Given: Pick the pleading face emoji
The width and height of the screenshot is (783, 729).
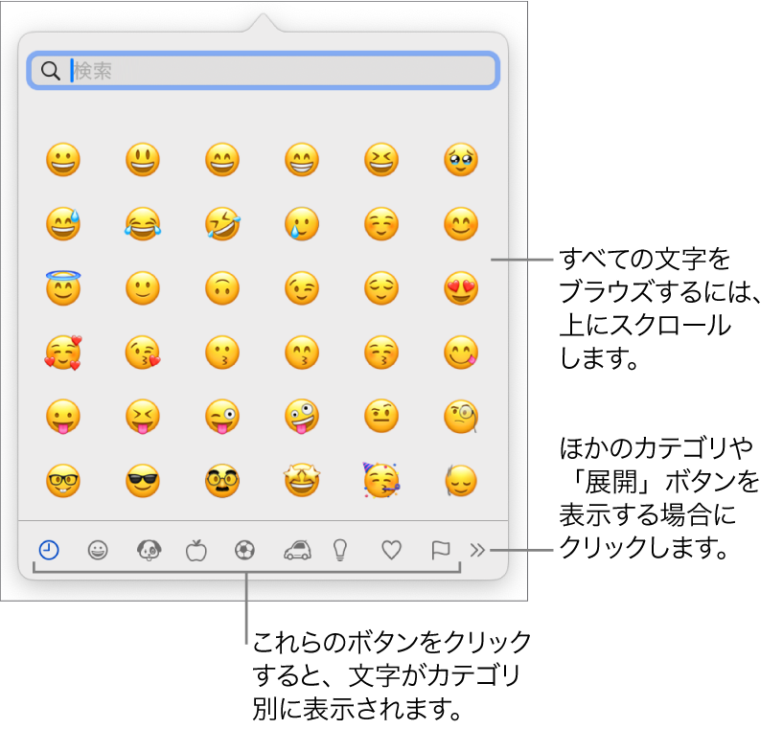Looking at the screenshot, I should click(x=461, y=160).
